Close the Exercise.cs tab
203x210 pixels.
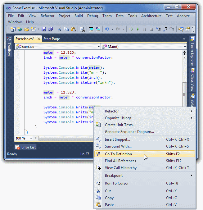click(x=39, y=39)
